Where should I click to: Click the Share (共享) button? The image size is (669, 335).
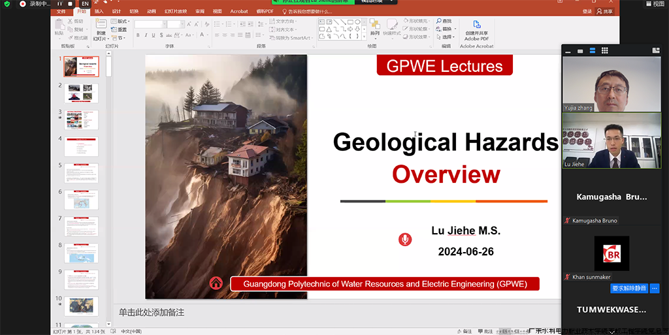[x=605, y=11]
